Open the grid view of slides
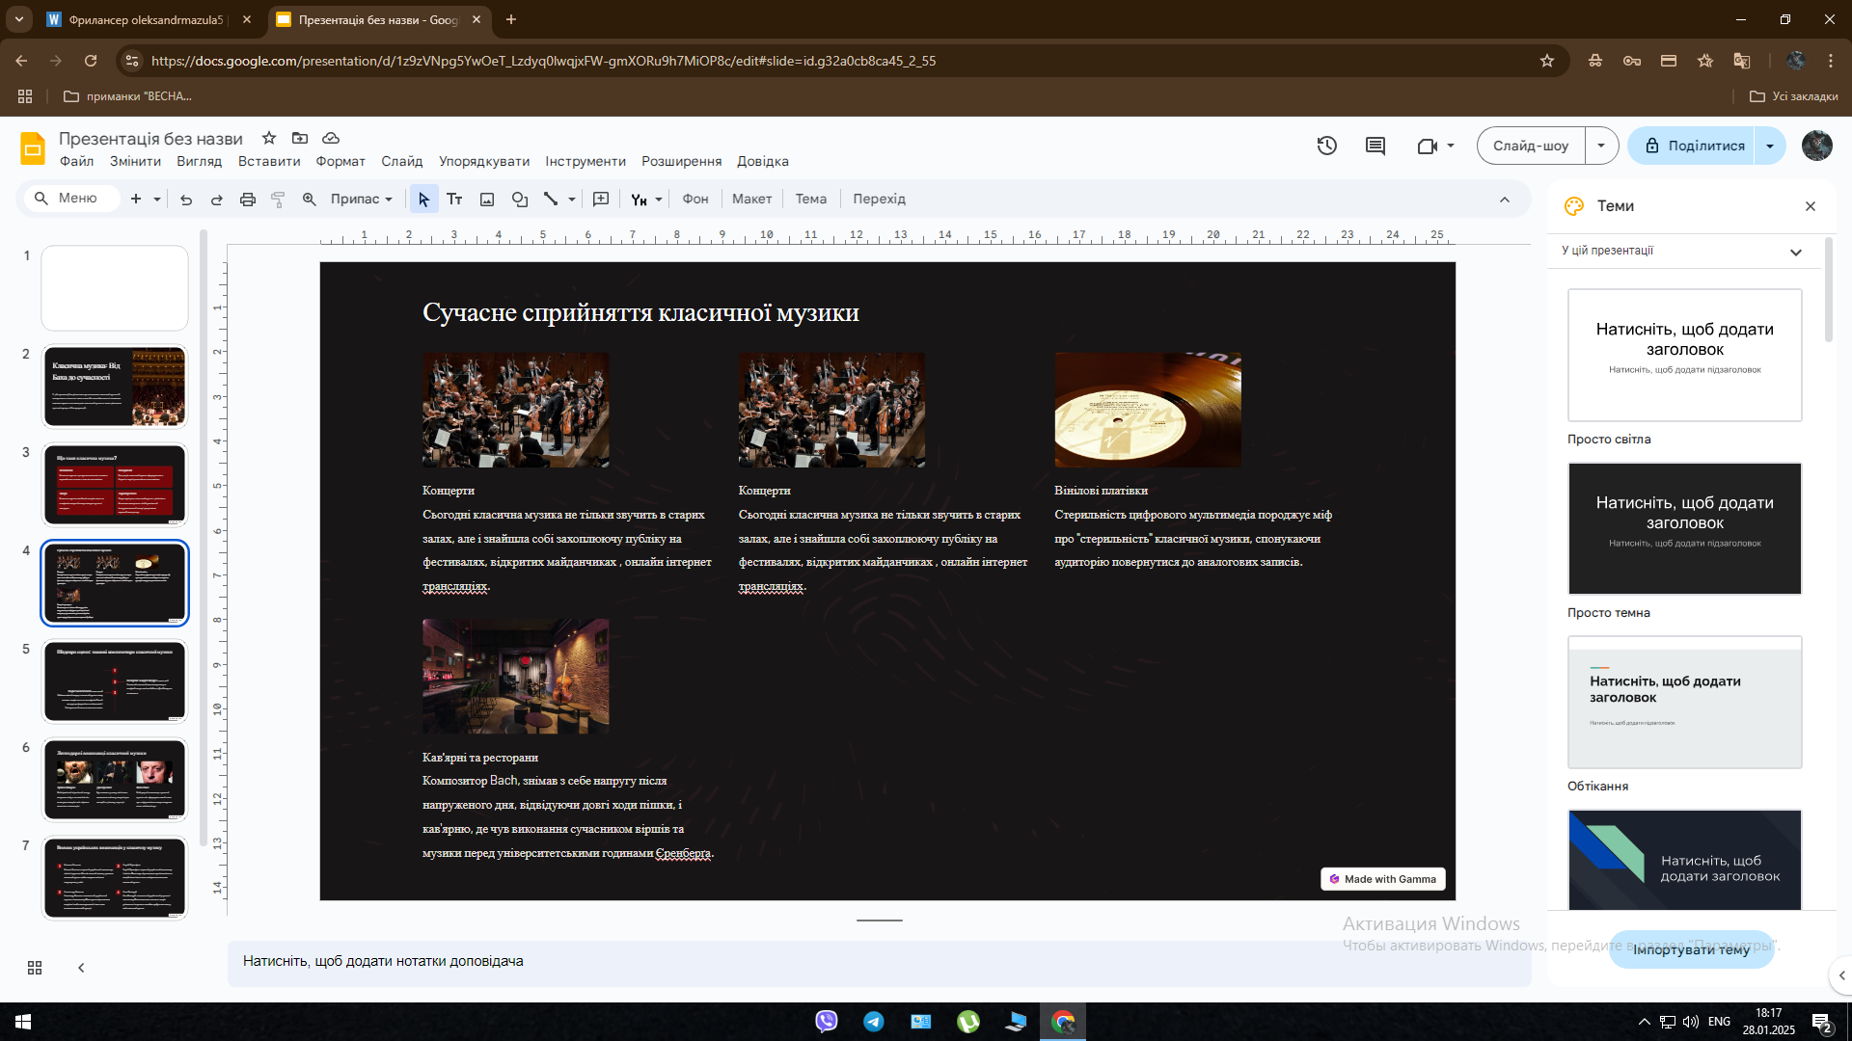The width and height of the screenshot is (1852, 1041). pyautogui.click(x=35, y=968)
